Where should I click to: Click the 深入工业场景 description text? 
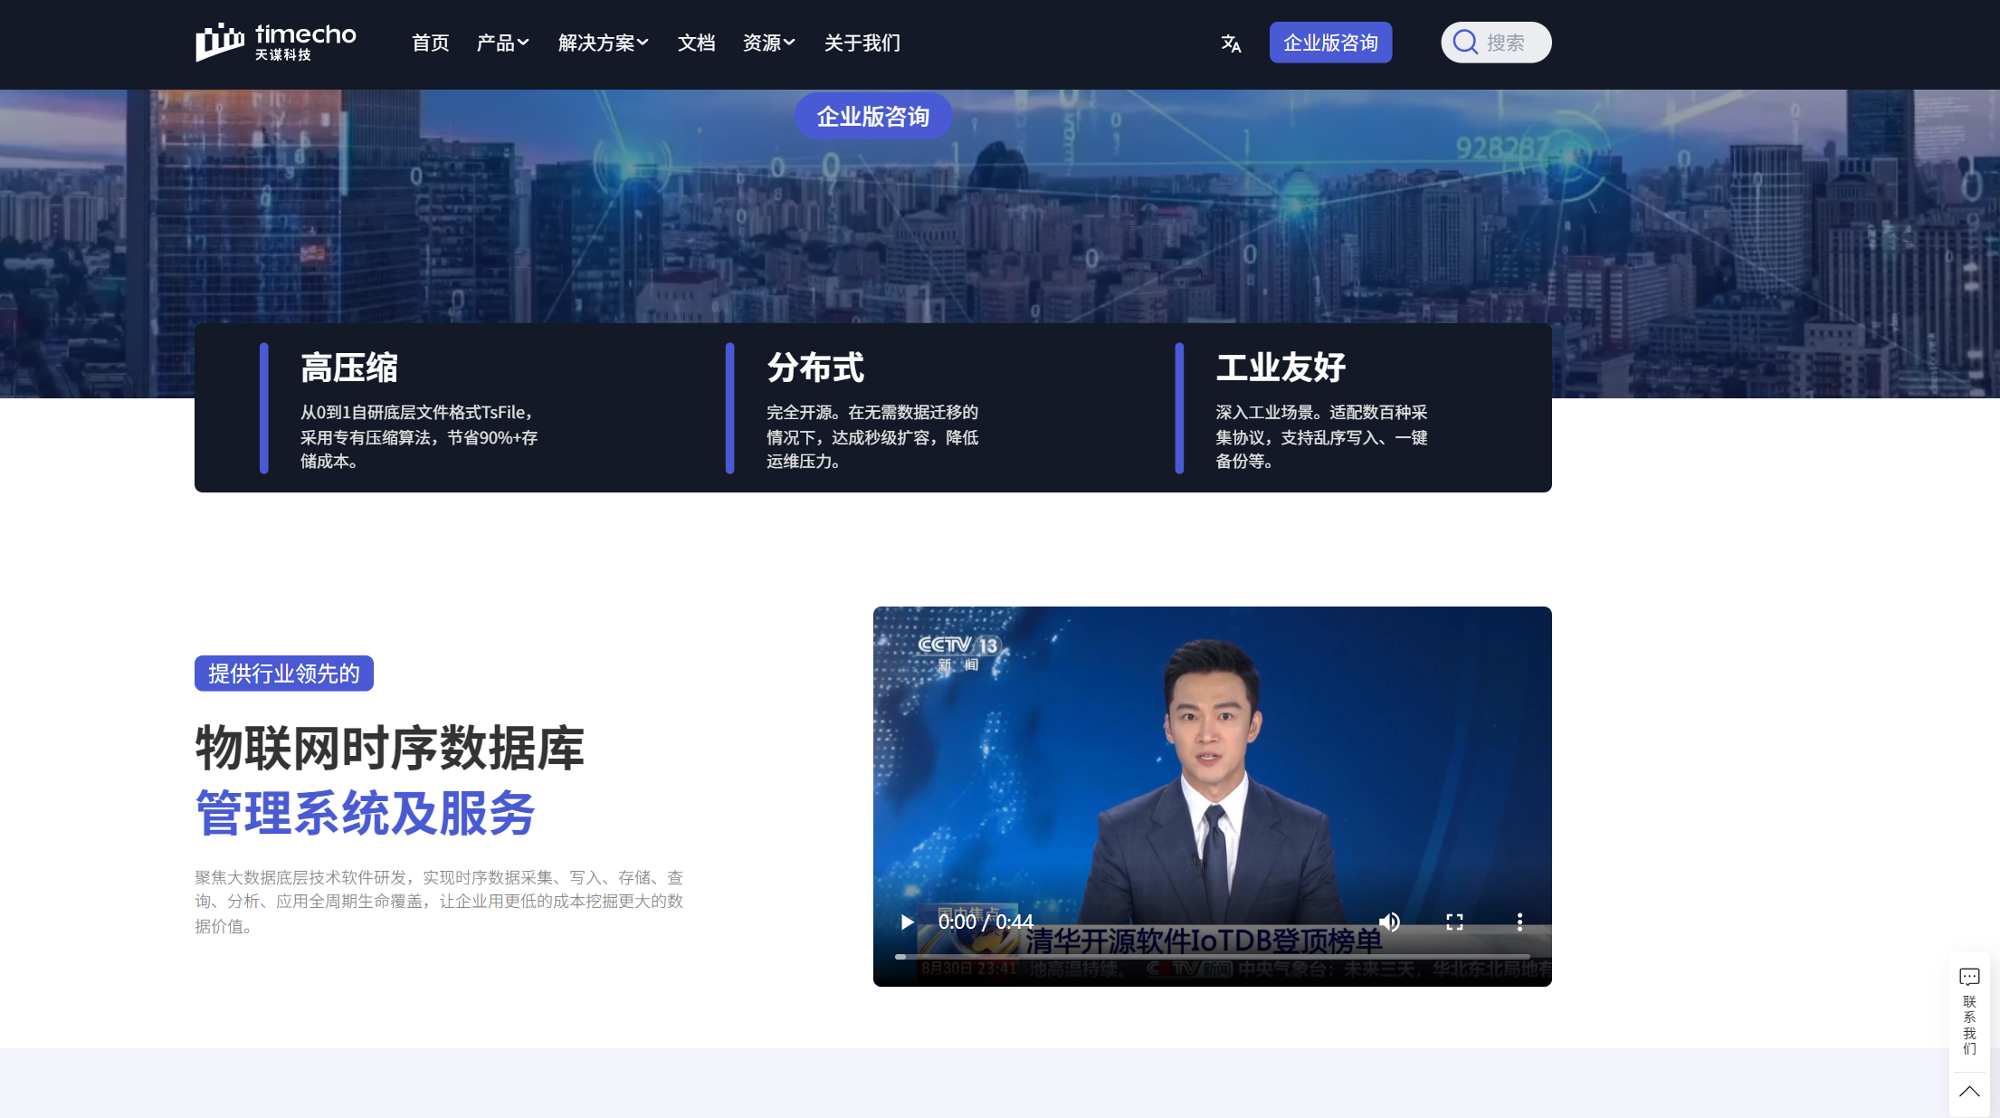pos(1321,436)
